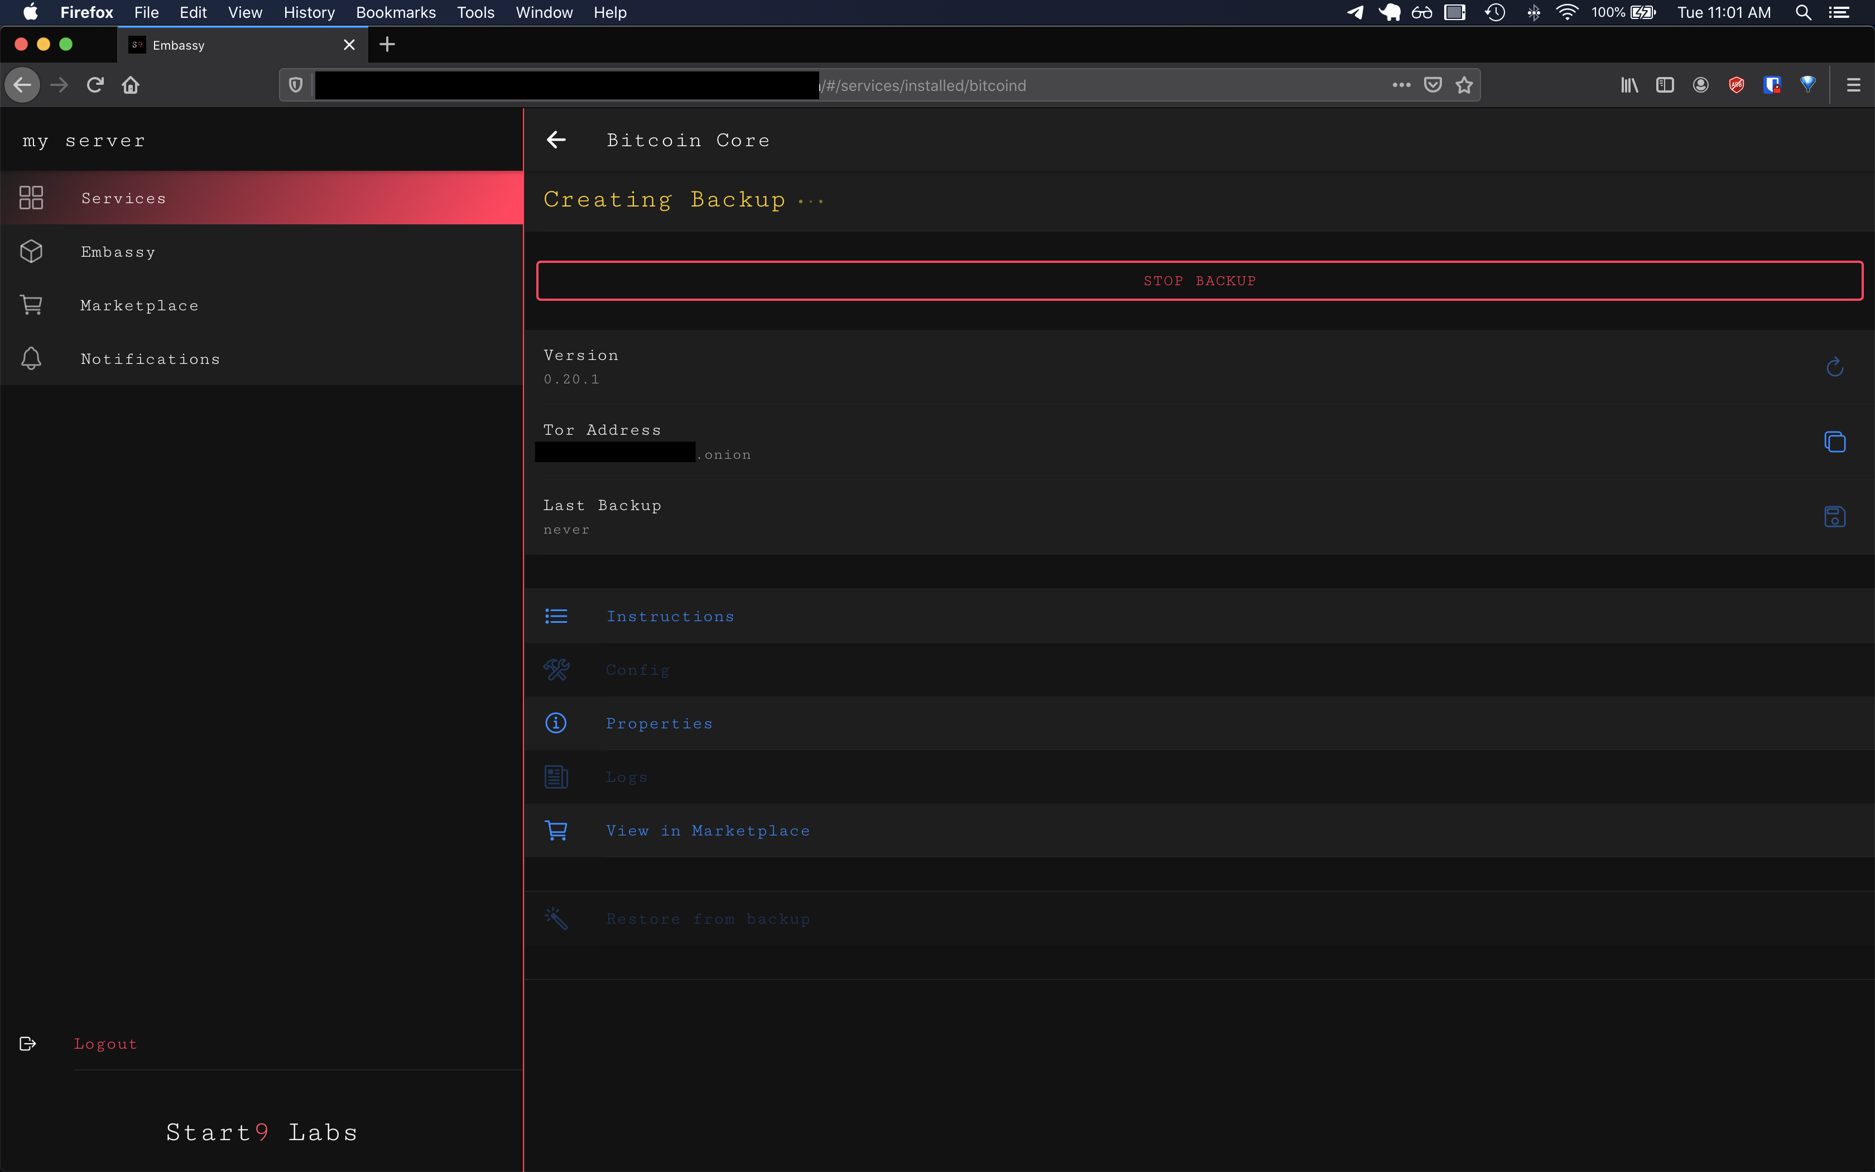Click the Properties info circle icon
This screenshot has height=1172, width=1875.
[x=556, y=723]
